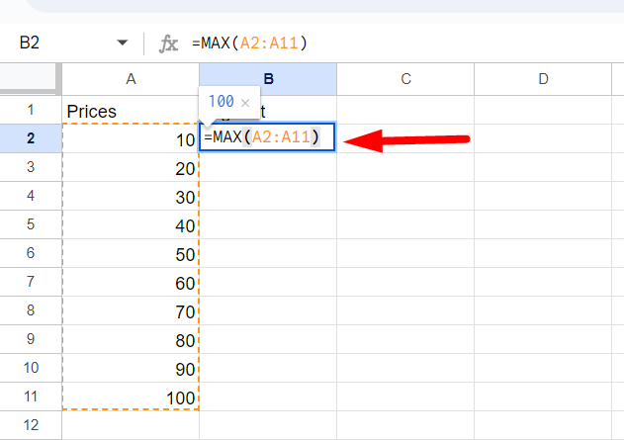This screenshot has height=440, width=624.
Task: Select column D header
Action: [543, 78]
